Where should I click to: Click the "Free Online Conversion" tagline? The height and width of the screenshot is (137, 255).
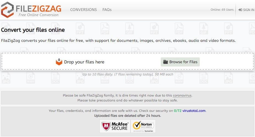tap(38, 15)
